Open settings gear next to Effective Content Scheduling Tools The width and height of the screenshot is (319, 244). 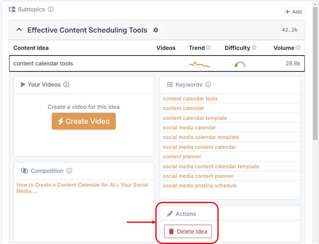[x=156, y=30]
